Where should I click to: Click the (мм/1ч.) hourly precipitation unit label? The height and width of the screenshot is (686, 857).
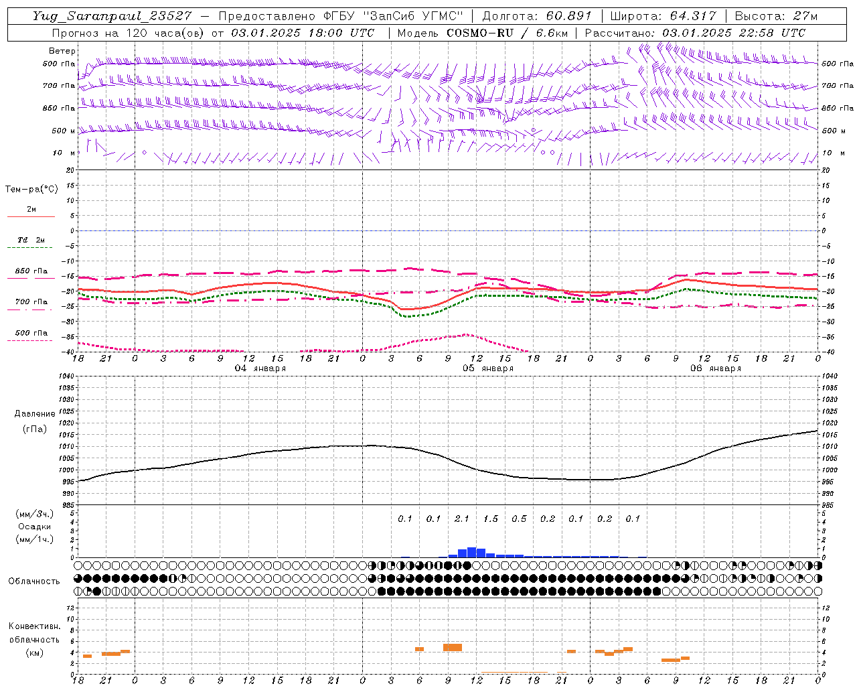coord(35,539)
